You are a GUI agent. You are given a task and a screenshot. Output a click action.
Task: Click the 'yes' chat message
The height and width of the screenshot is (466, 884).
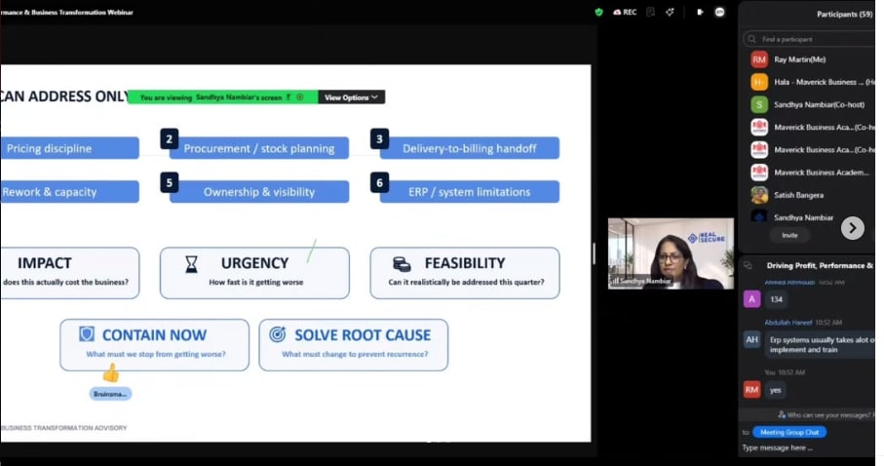pyautogui.click(x=776, y=390)
